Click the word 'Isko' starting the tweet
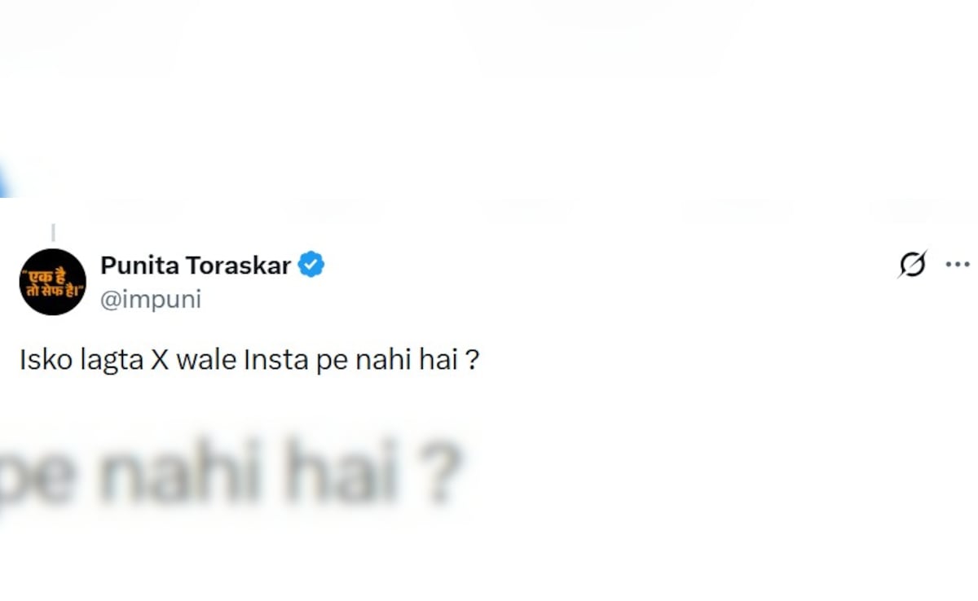Image resolution: width=978 pixels, height=601 pixels. coord(41,360)
